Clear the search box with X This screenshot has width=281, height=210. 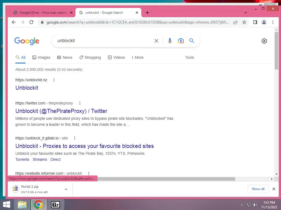[156, 41]
